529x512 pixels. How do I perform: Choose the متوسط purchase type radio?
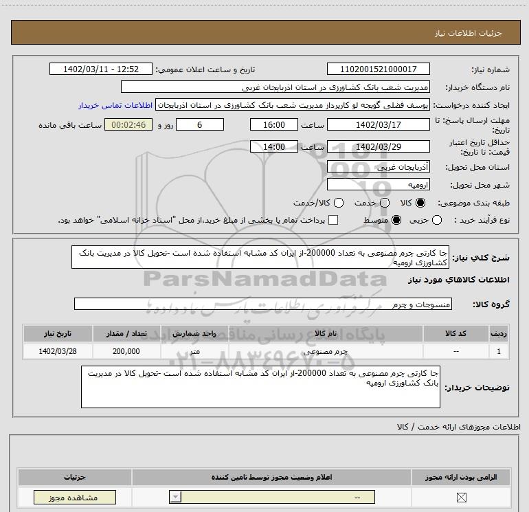396,220
